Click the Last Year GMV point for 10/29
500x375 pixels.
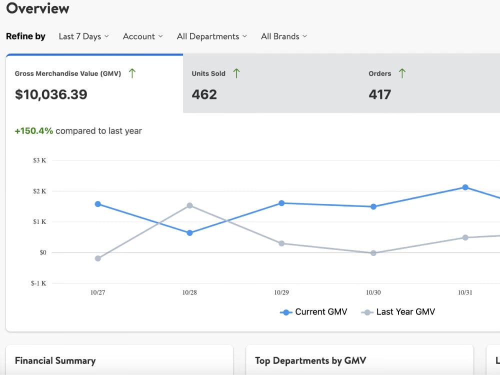pos(281,243)
